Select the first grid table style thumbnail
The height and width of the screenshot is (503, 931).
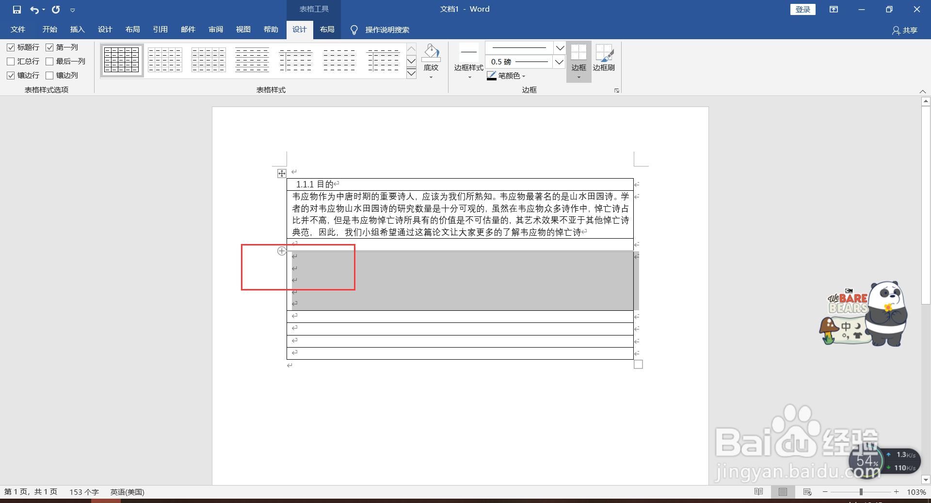pyautogui.click(x=122, y=60)
